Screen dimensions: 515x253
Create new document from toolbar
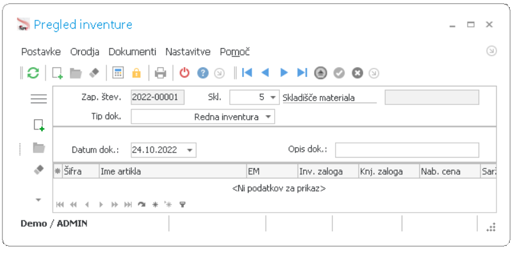(58, 73)
